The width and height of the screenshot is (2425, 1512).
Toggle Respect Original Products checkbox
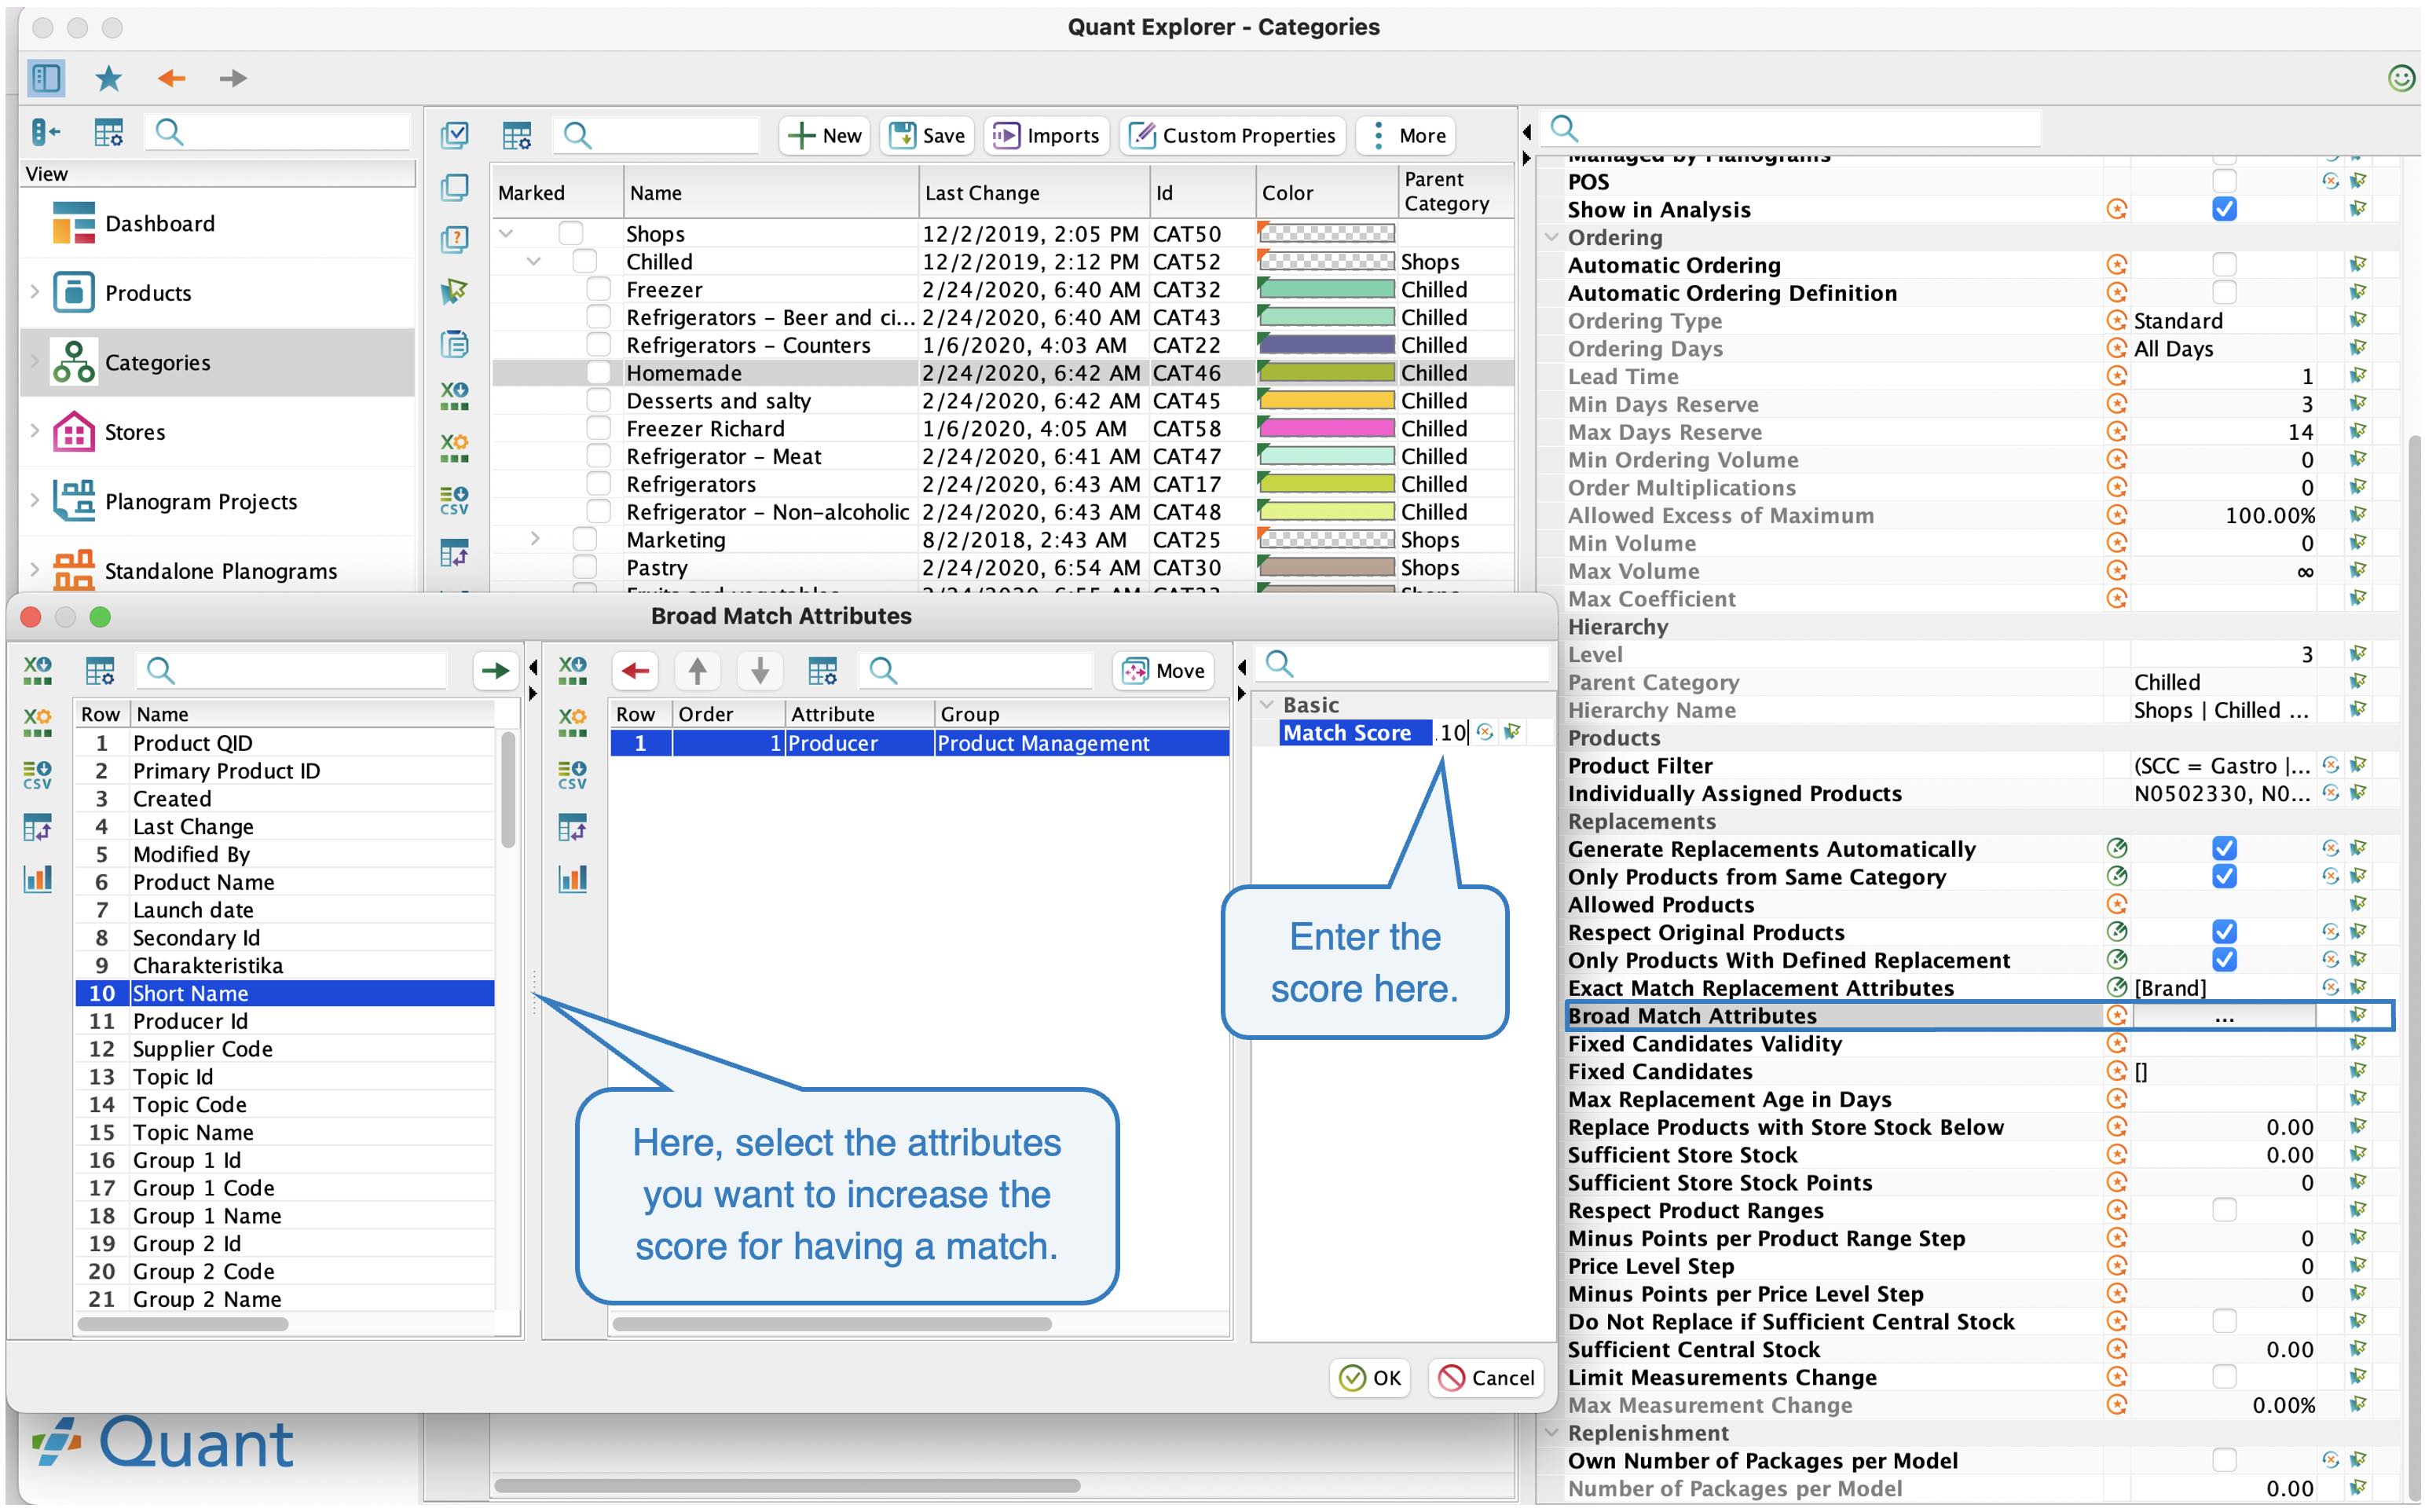2224,932
